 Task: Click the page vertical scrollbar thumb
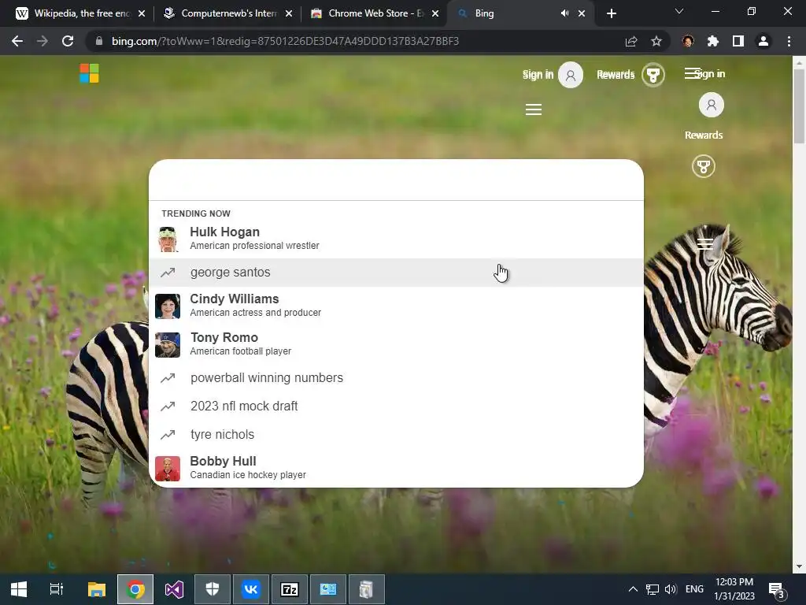(799, 106)
